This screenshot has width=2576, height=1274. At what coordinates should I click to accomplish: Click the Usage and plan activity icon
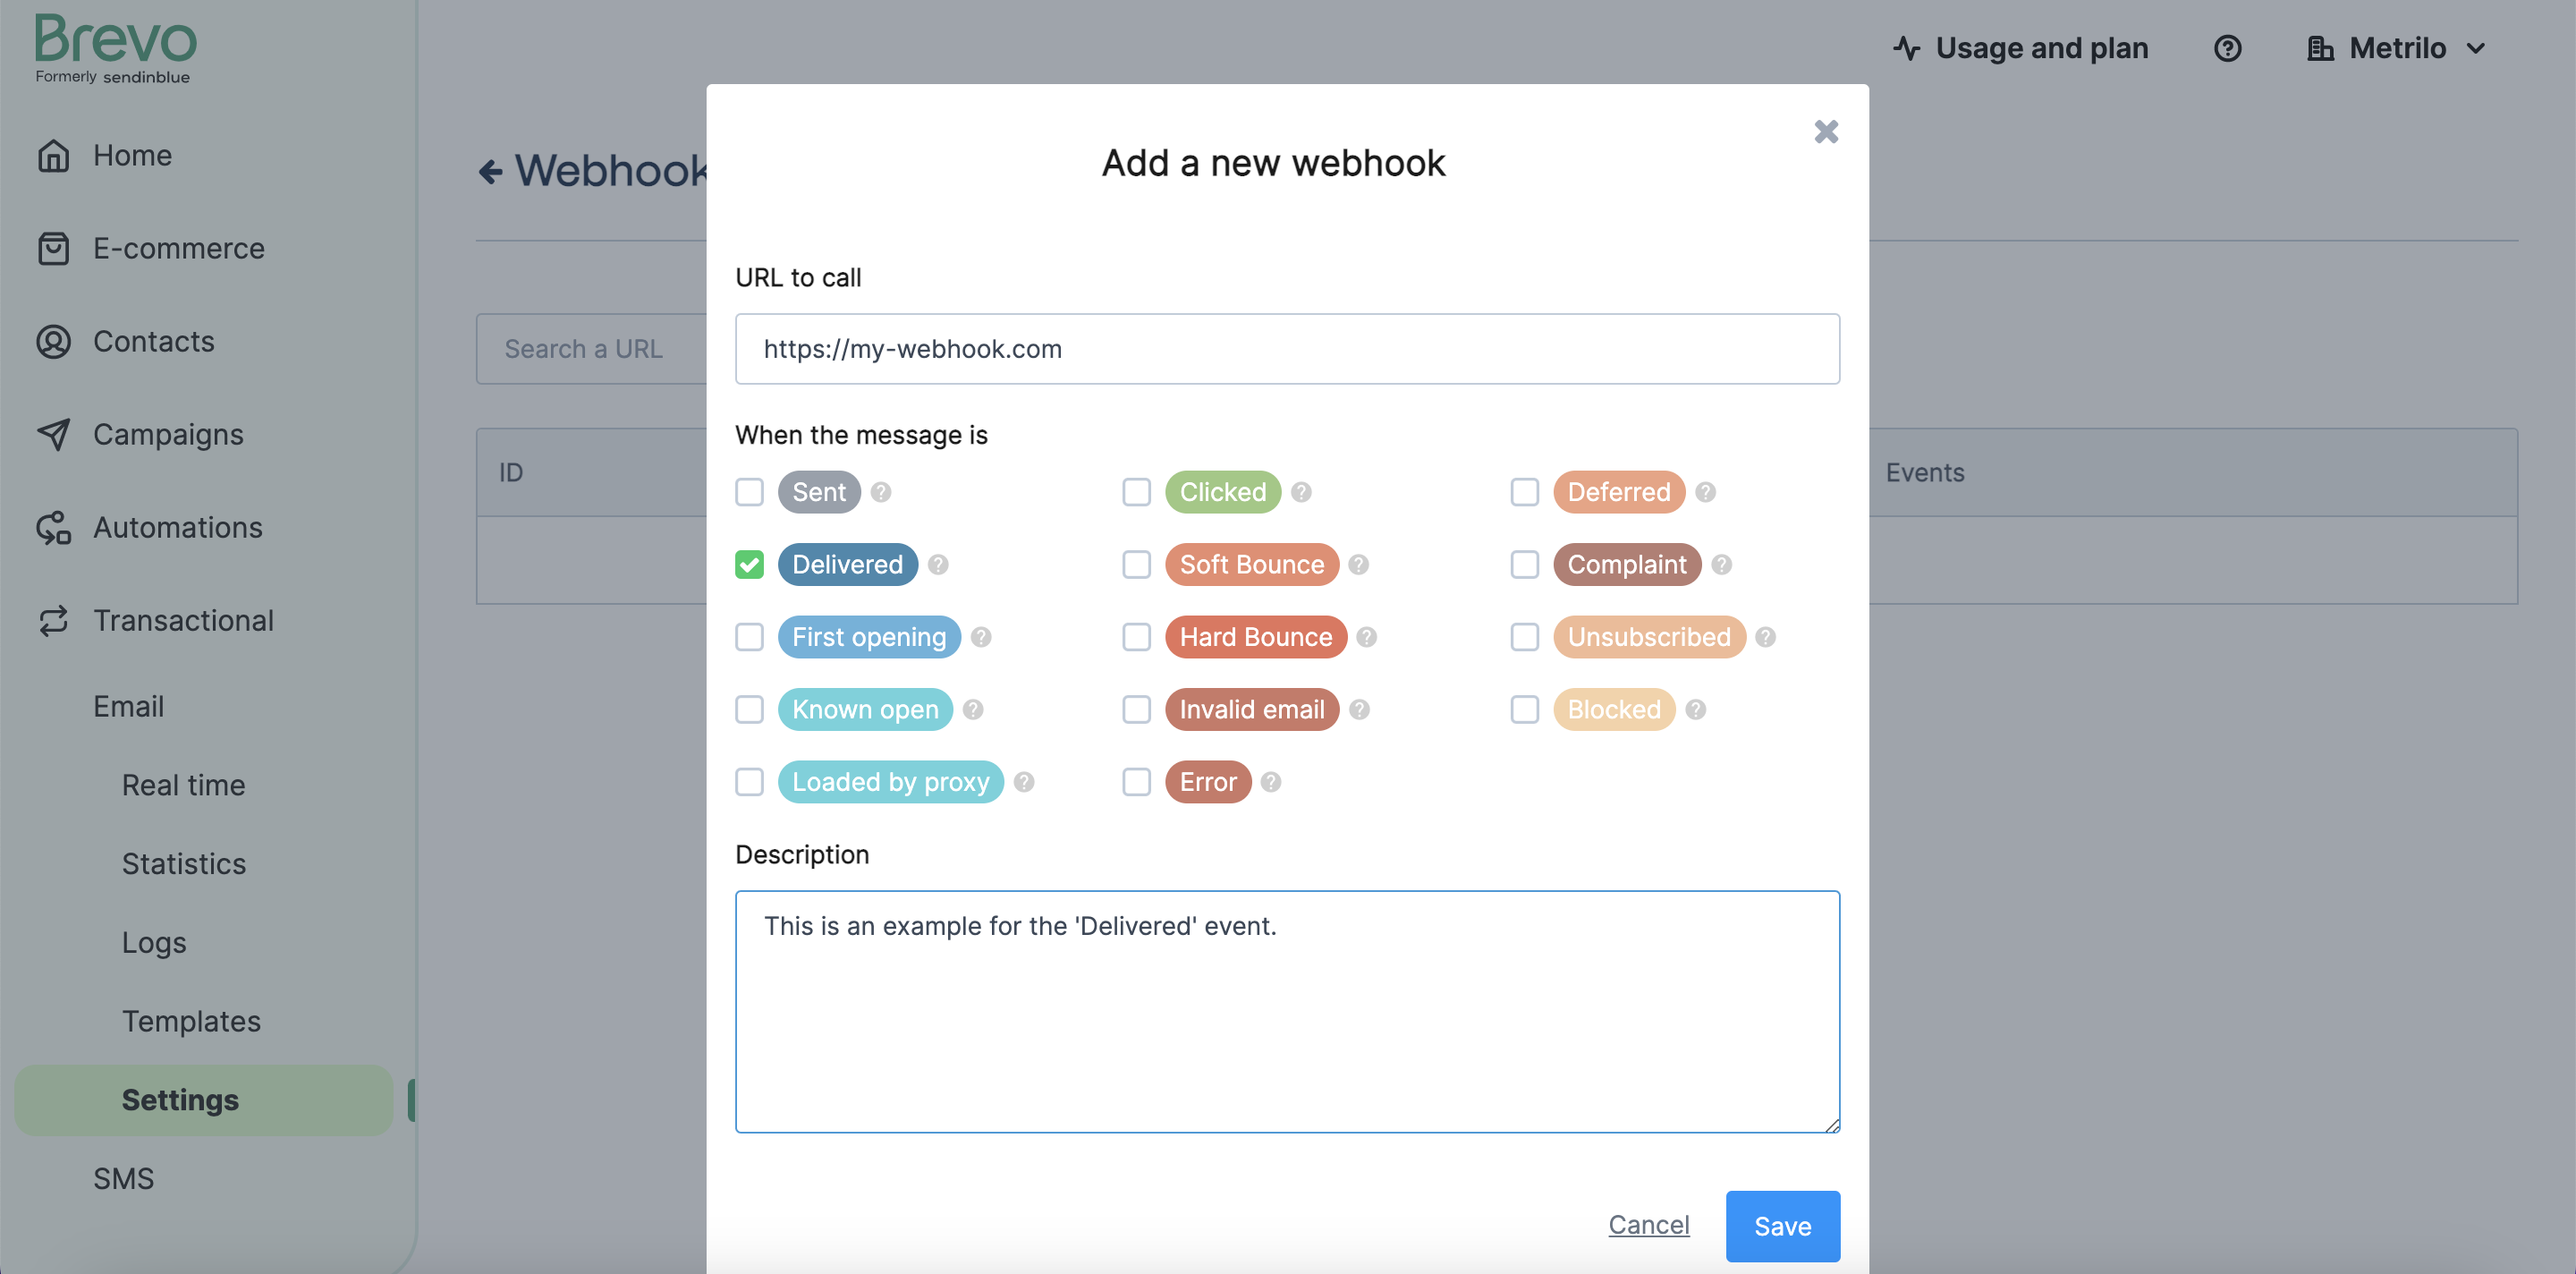tap(1908, 47)
